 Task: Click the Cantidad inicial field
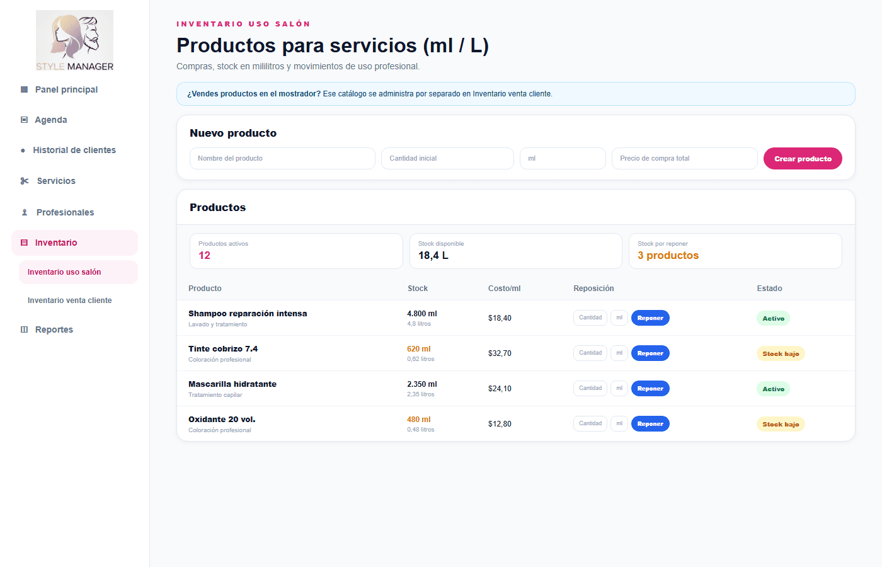tap(447, 158)
